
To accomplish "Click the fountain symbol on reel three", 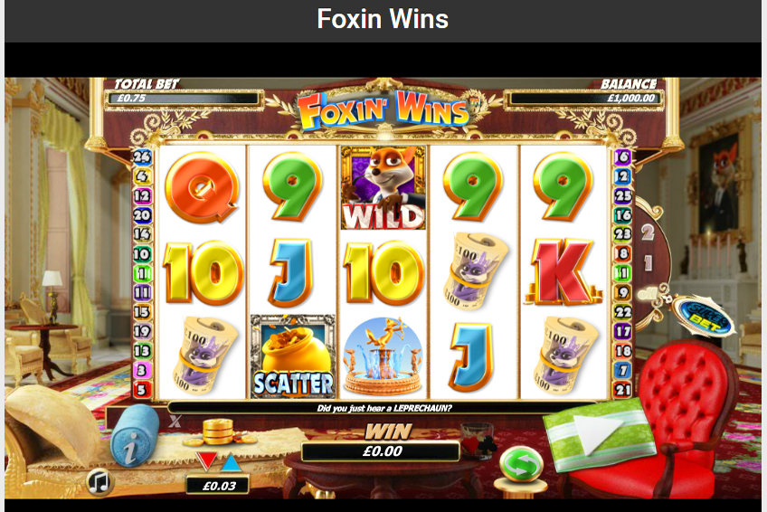I will coord(383,356).
